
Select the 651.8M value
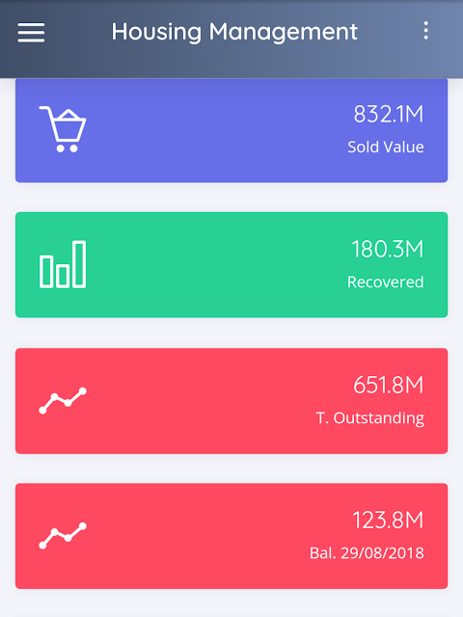click(388, 385)
